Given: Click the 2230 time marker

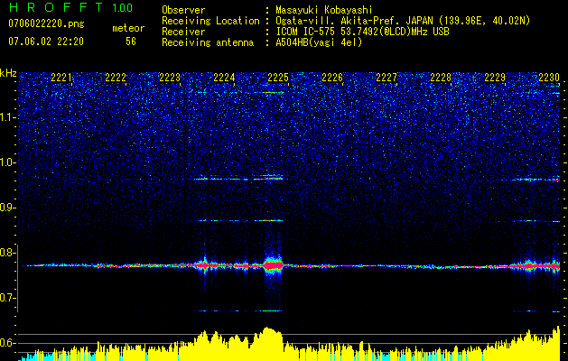Looking at the screenshot, I should click(x=549, y=78).
